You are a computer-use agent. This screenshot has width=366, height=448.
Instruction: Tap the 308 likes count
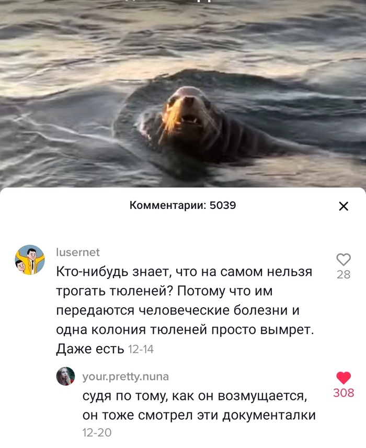click(x=344, y=393)
